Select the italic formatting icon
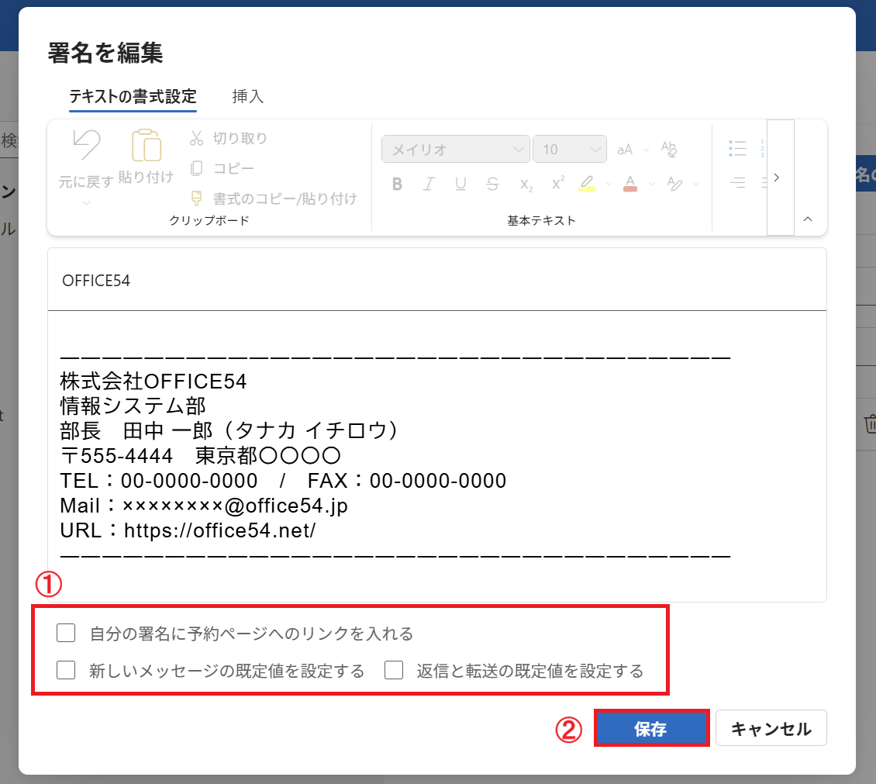876x784 pixels. [x=428, y=184]
